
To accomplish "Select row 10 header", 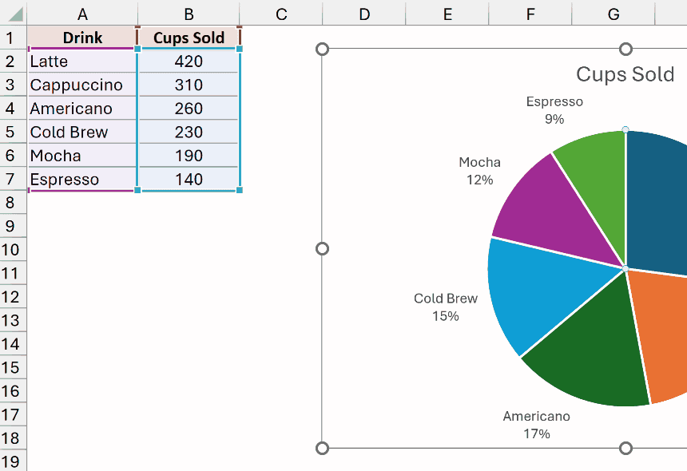I will tap(13, 250).
